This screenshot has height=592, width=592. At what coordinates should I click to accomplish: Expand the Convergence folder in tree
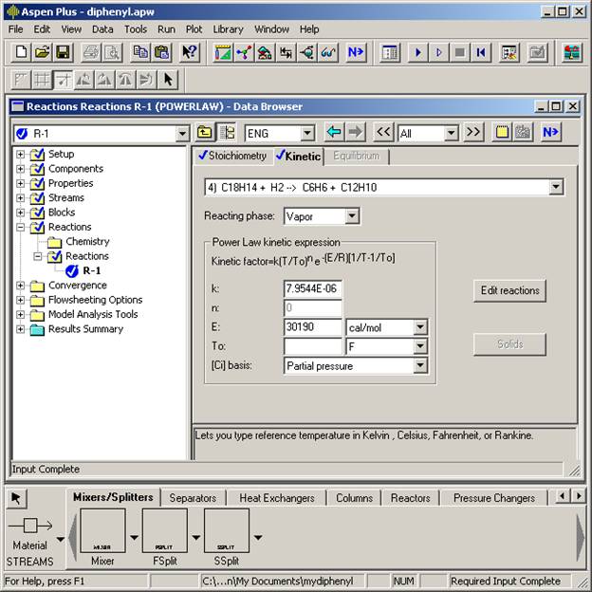tap(21, 286)
